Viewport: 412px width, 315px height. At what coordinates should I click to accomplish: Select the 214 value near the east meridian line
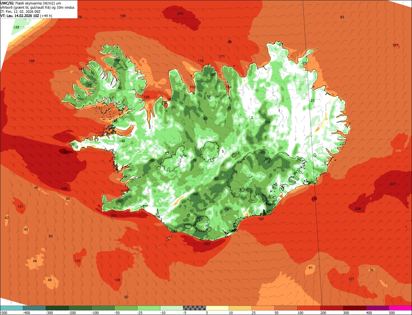point(314,199)
